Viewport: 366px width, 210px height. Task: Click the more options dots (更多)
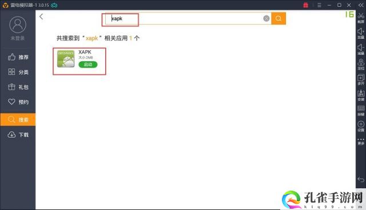(x=361, y=141)
